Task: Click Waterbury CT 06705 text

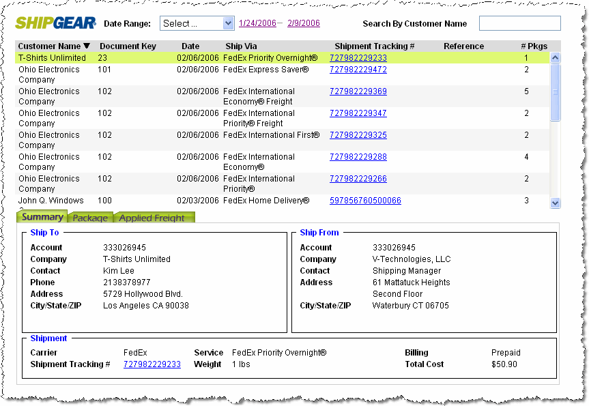Action: [x=411, y=306]
